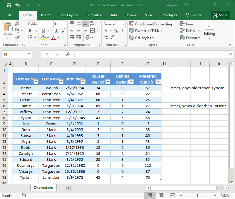This screenshot has width=235, height=199.
Task: Click Sign in link
Action: (171, 5)
